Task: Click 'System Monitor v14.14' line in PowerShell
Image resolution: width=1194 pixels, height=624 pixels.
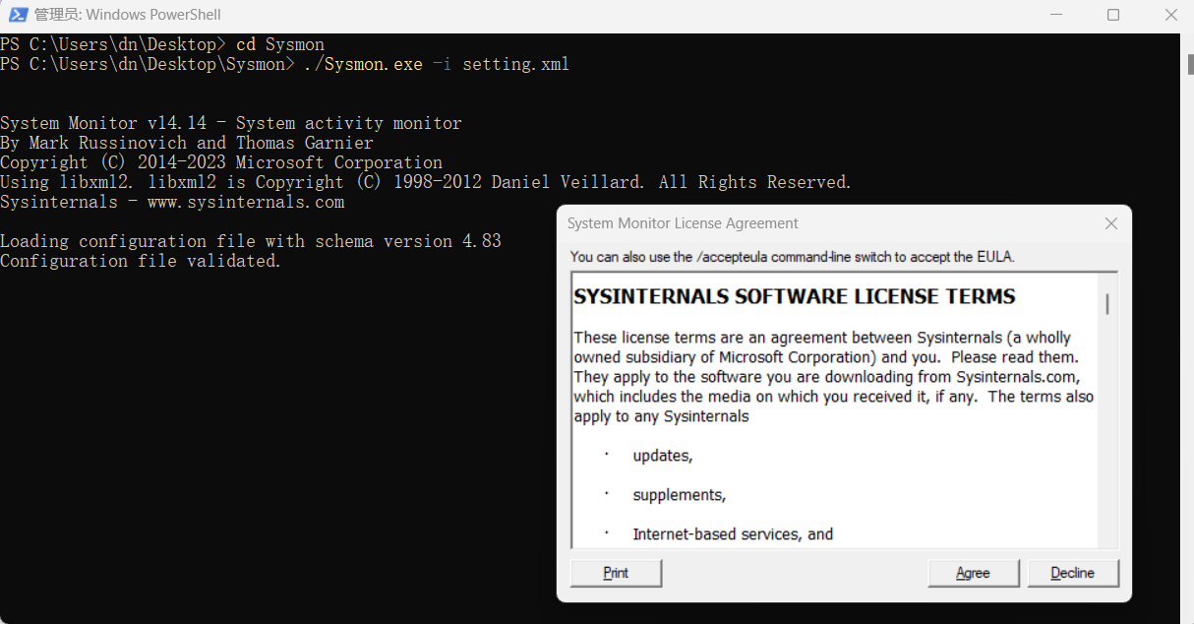Action: click(231, 123)
